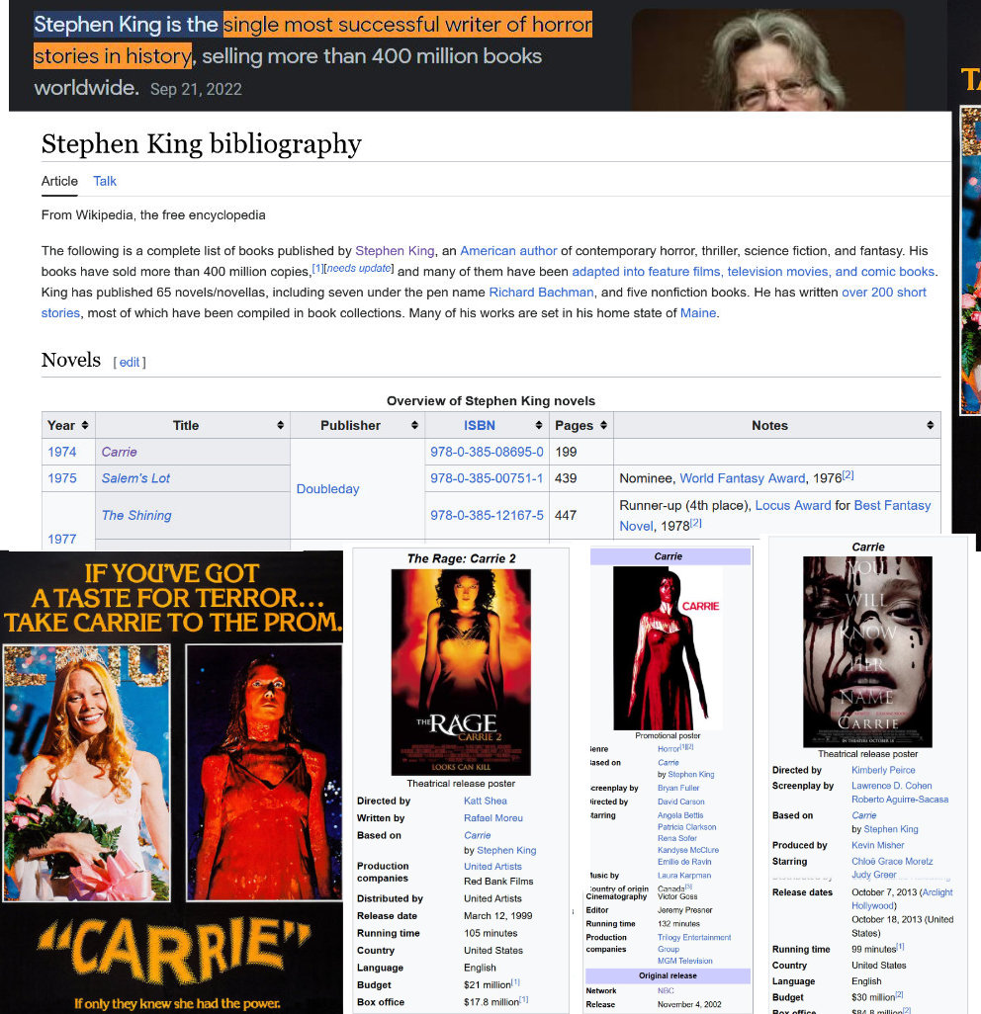Open Bryan Fuller screenplay link
The width and height of the screenshot is (981, 1014).
click(678, 789)
